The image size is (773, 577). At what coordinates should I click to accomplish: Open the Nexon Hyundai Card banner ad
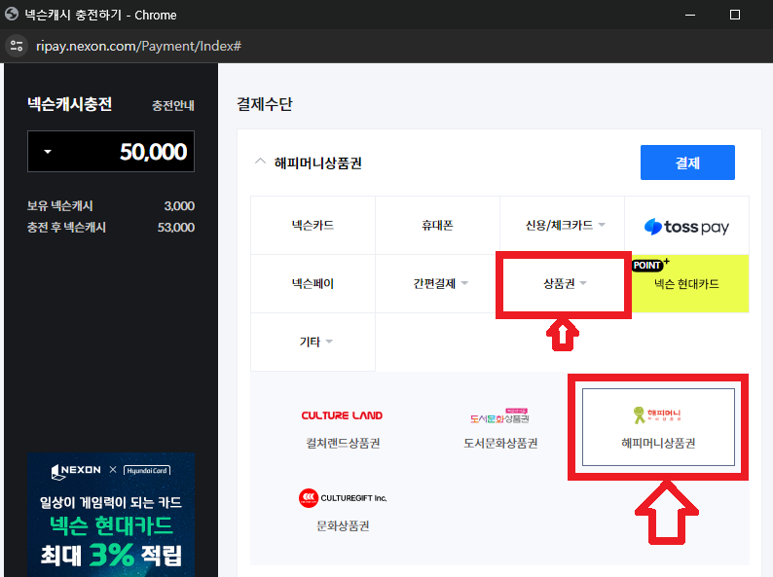(x=111, y=515)
